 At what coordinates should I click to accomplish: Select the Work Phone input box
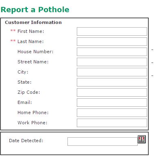(x=112, y=123)
